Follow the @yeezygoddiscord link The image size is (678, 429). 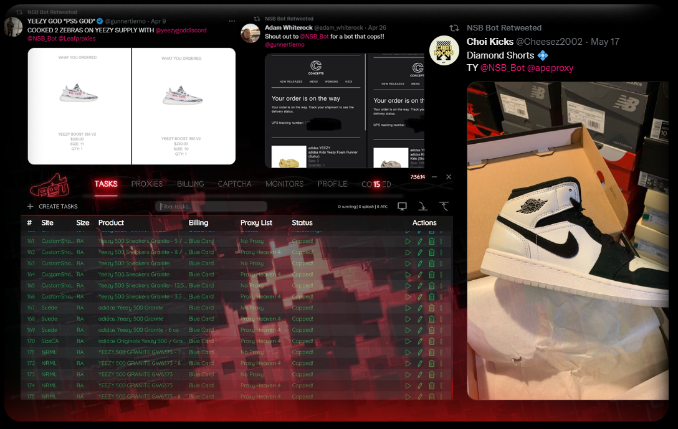[181, 30]
